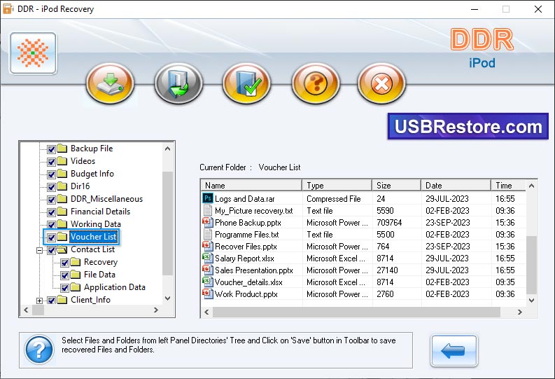555x379 pixels.
Task: Click the text file icon of My_Picture recovery.txt
Action: point(208,210)
